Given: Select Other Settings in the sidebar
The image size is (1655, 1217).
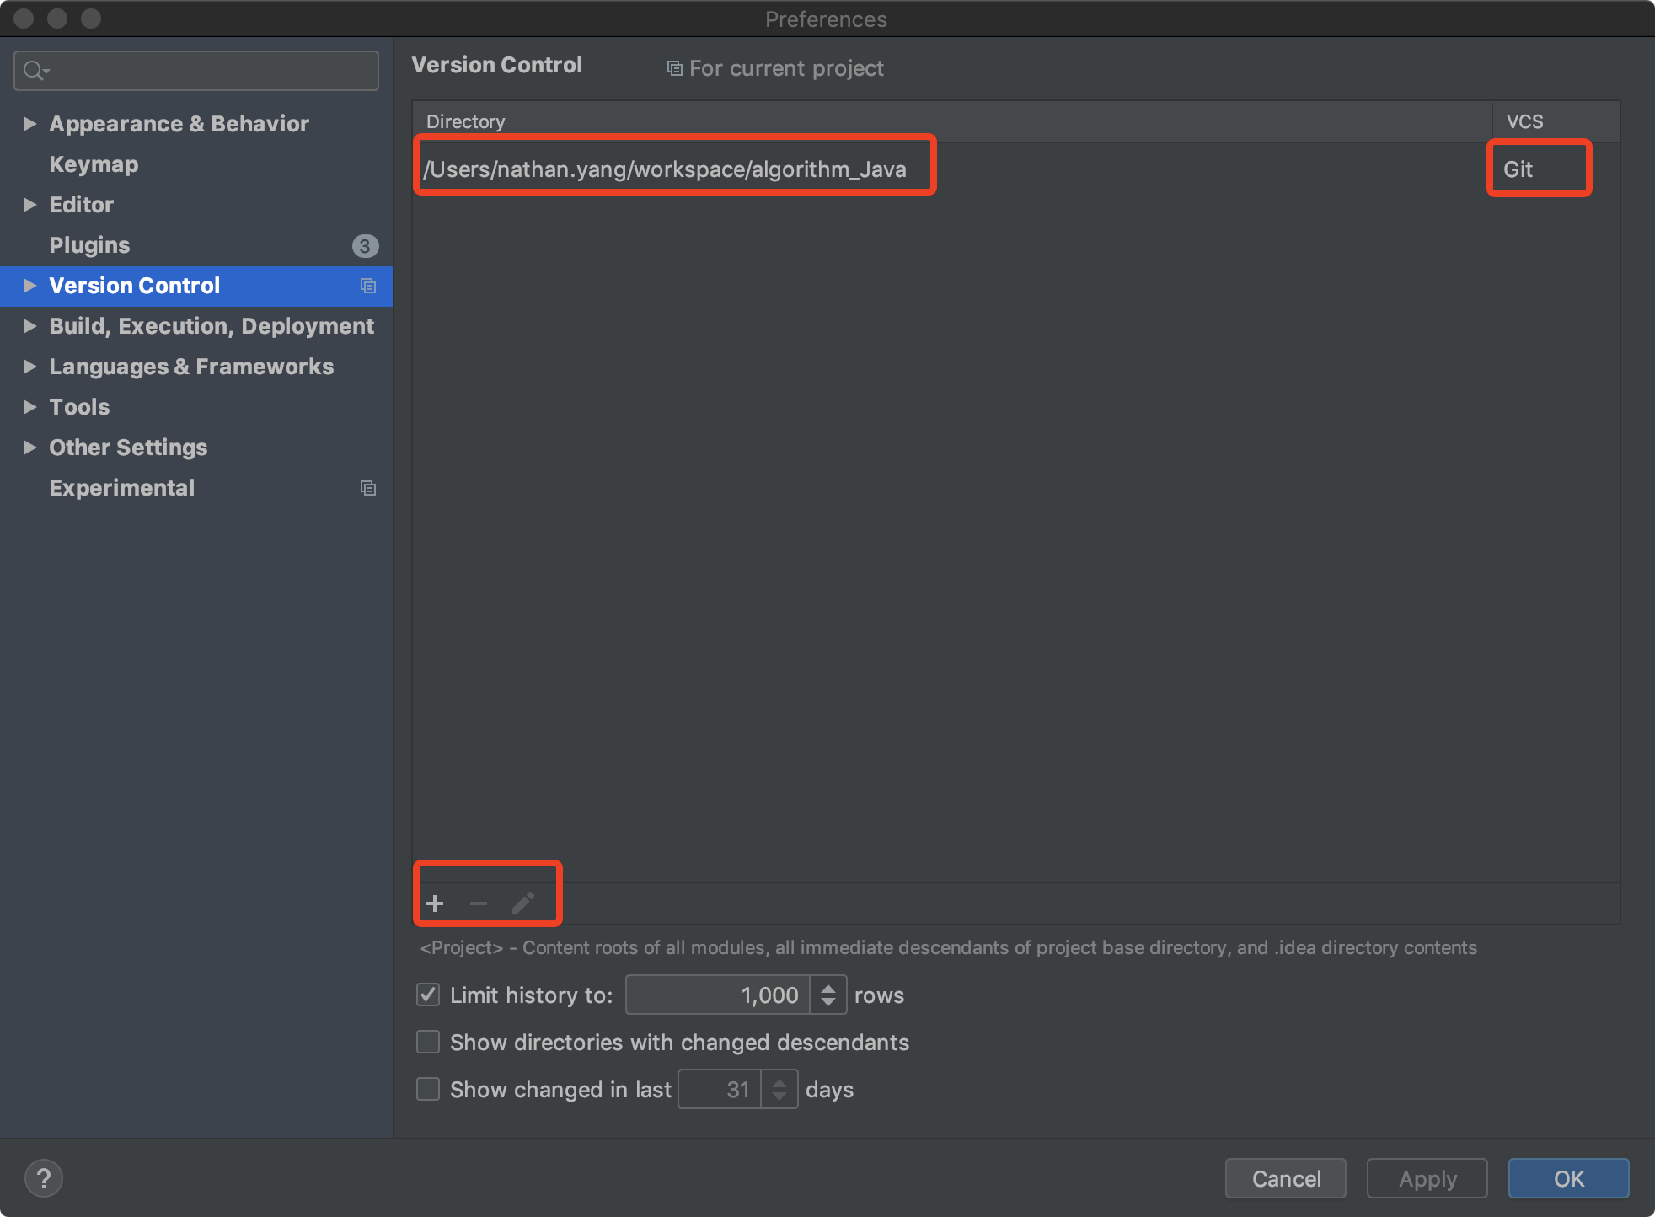Looking at the screenshot, I should point(128,448).
